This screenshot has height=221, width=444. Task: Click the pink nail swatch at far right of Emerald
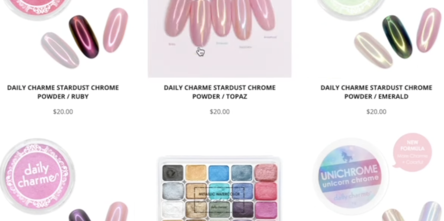pos(429,30)
